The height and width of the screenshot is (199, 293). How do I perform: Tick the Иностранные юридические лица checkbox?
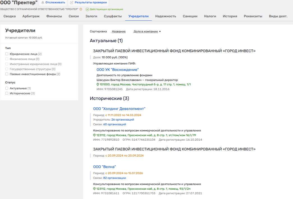tap(7, 64)
